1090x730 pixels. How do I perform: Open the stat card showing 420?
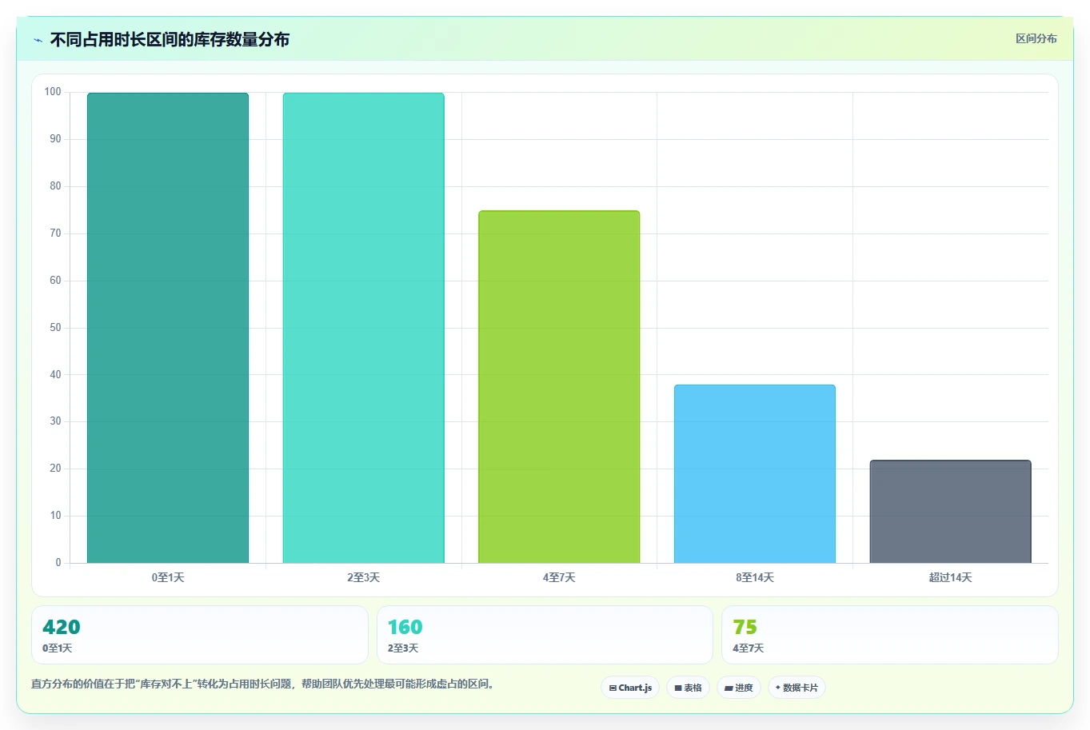200,635
